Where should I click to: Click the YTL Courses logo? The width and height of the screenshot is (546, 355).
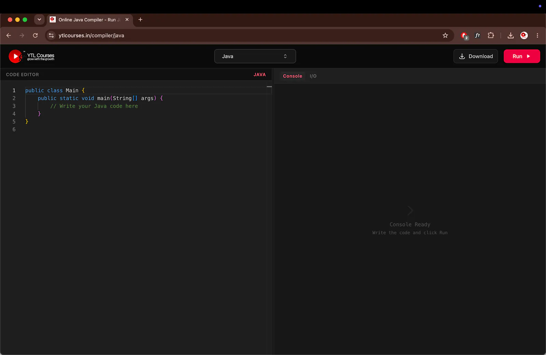tap(31, 56)
